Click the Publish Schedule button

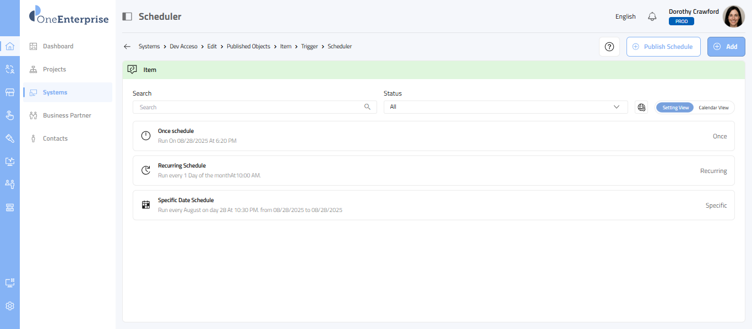(663, 47)
